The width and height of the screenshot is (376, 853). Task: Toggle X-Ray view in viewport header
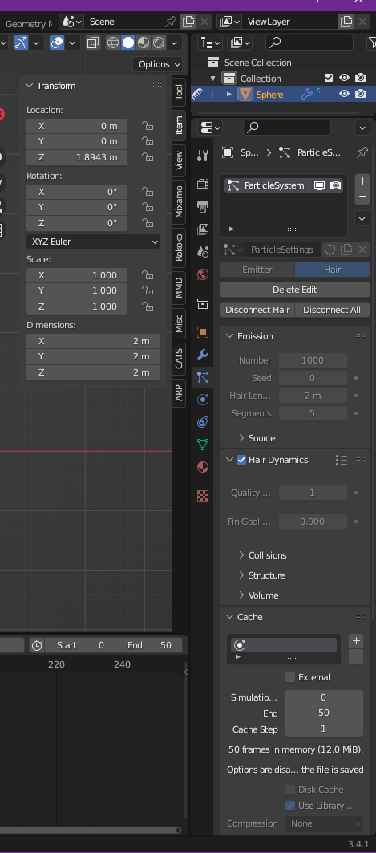[92, 43]
